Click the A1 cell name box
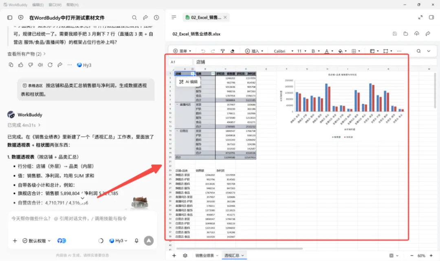The width and height of the screenshot is (440, 261). tap(180, 62)
